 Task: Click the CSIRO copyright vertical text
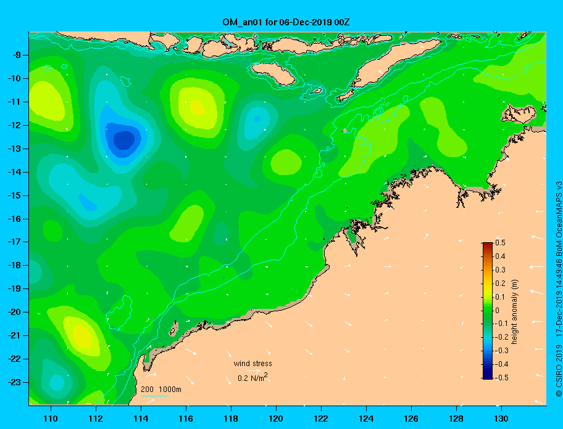558,289
